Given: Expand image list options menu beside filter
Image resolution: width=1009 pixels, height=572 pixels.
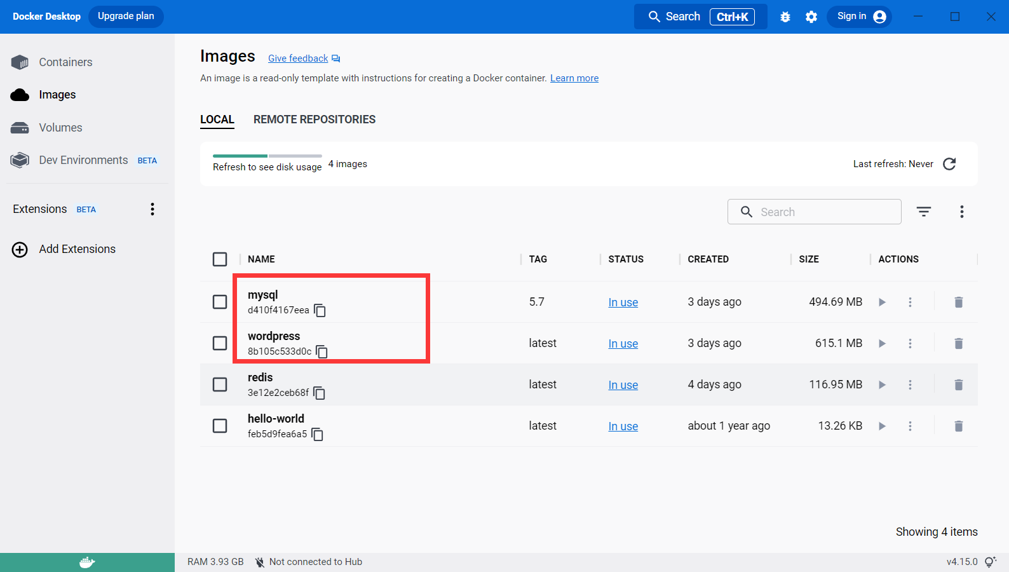Looking at the screenshot, I should [961, 212].
